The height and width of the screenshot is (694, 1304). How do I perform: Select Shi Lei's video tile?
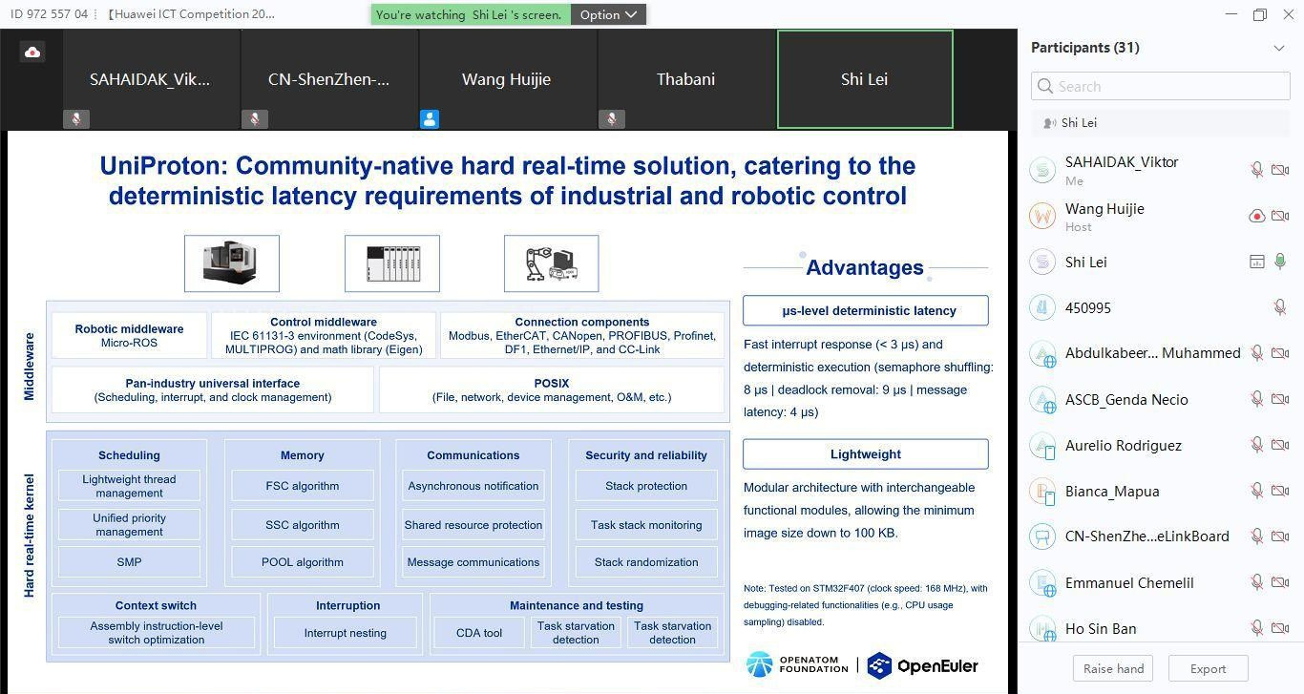[865, 79]
